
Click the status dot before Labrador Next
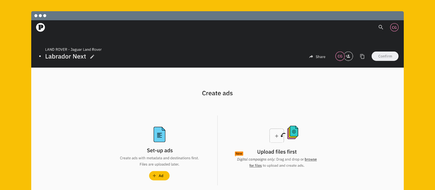[x=40, y=57]
